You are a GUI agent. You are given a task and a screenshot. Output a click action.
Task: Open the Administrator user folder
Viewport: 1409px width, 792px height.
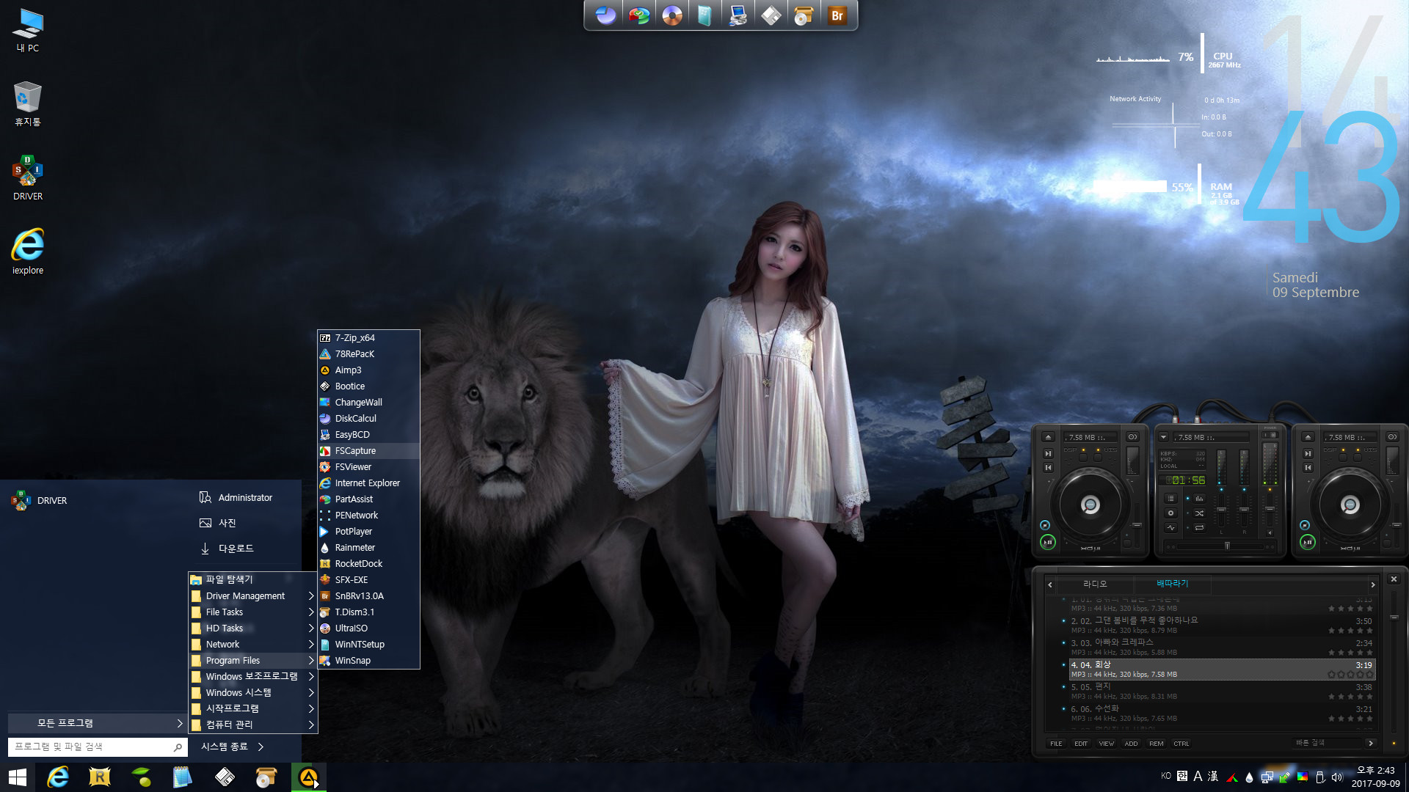click(236, 498)
